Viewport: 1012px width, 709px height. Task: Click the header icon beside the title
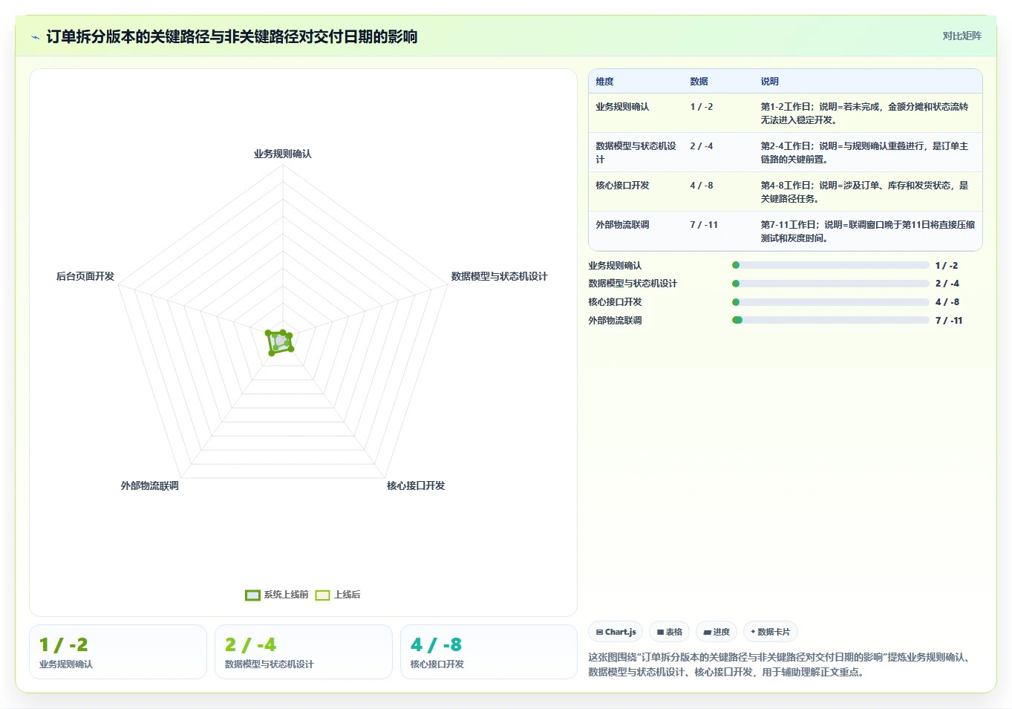(x=35, y=37)
